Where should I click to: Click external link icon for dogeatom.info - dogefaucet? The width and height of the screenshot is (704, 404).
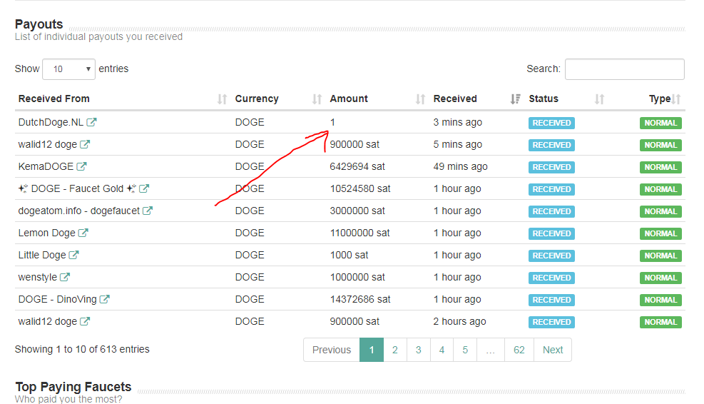tap(148, 211)
